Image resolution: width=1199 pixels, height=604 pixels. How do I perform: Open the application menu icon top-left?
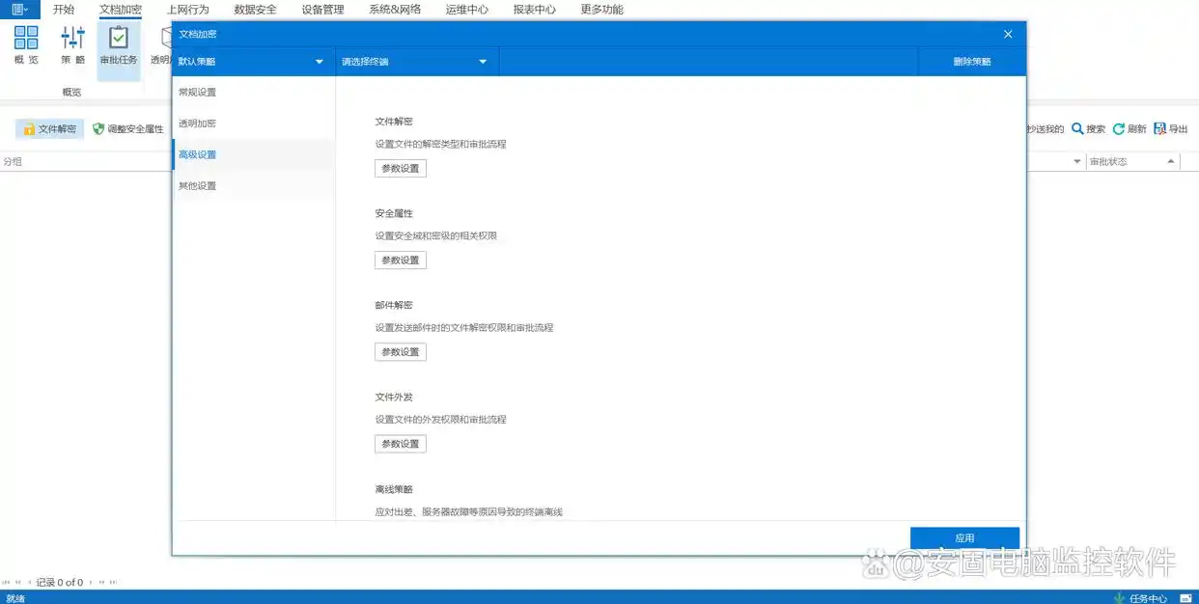(x=14, y=9)
